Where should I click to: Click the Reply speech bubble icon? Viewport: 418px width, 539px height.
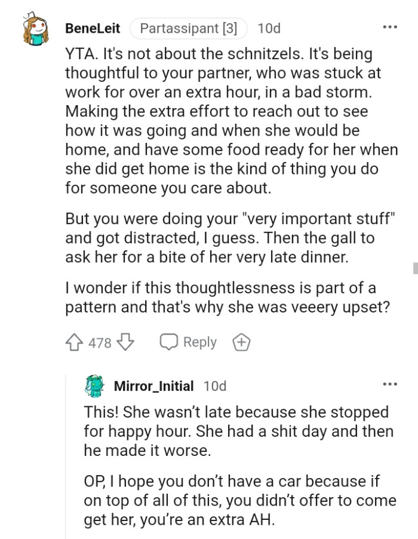pyautogui.click(x=168, y=342)
